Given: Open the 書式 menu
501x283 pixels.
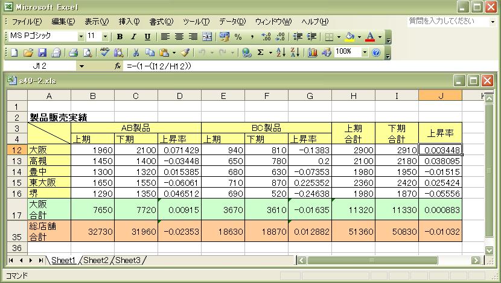Looking at the screenshot, I should (x=161, y=22).
